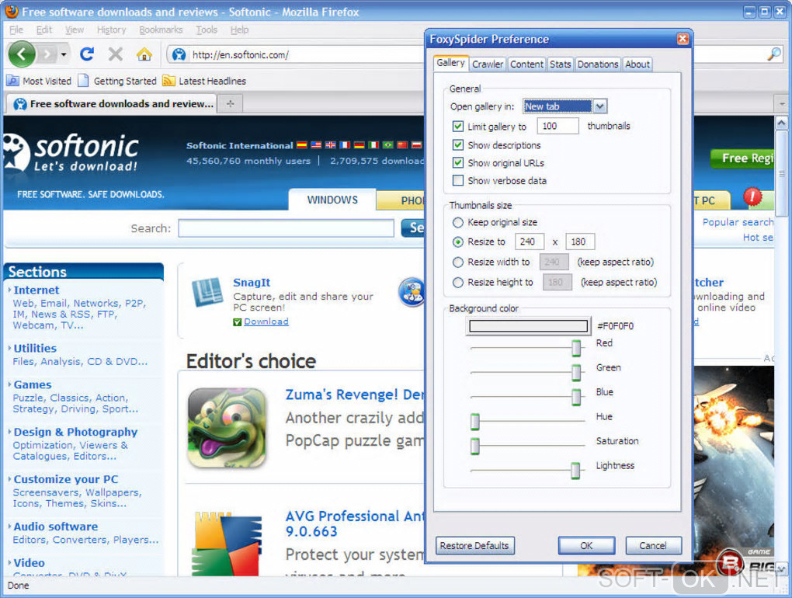Click the Home page icon

click(x=144, y=54)
